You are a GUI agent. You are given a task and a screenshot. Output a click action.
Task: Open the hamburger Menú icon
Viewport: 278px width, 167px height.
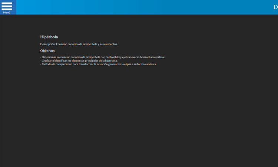[7, 6]
